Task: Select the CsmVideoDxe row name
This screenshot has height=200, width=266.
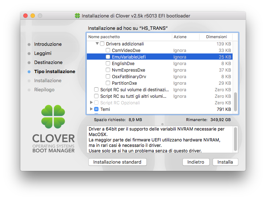Action: coord(126,51)
